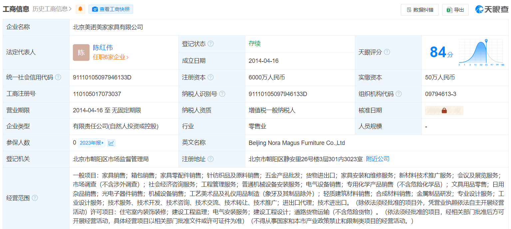Click 成立日期 value 2014-04-16
This screenshot has width=511, height=229.
[264, 61]
